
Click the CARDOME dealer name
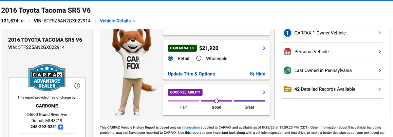tap(47, 106)
